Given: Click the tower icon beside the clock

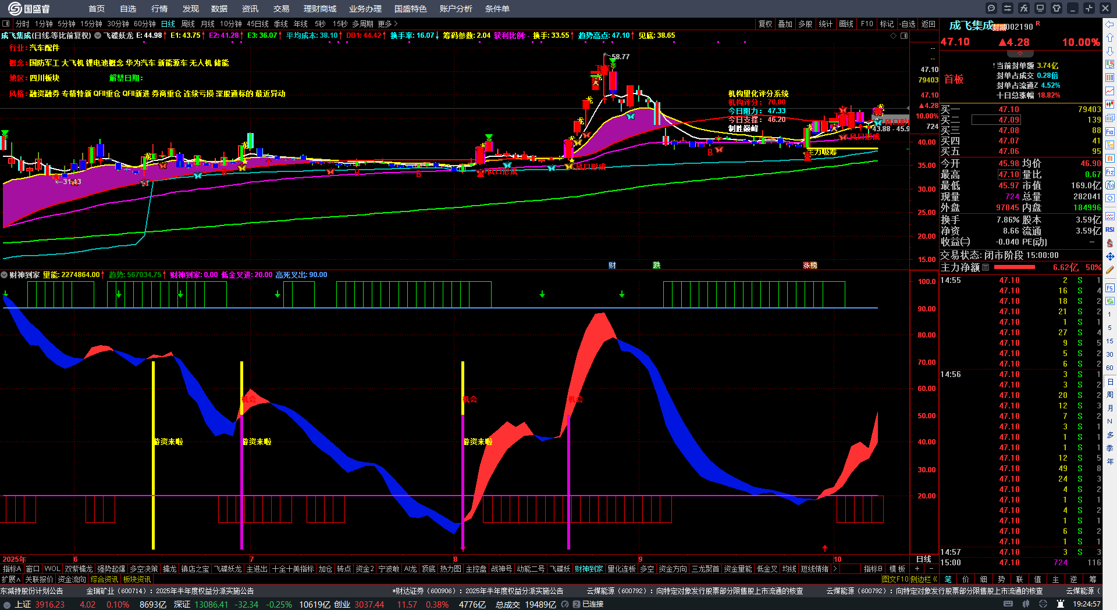Looking at the screenshot, I should tap(1061, 604).
